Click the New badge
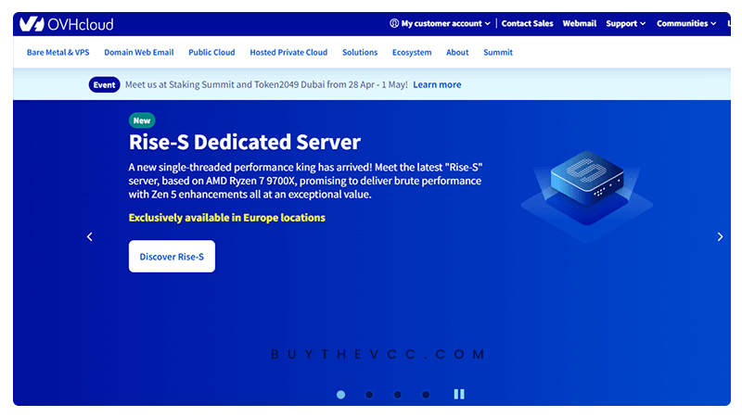 pyautogui.click(x=142, y=120)
